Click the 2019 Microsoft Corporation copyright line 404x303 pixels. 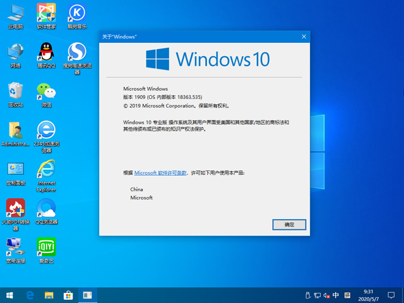point(176,105)
